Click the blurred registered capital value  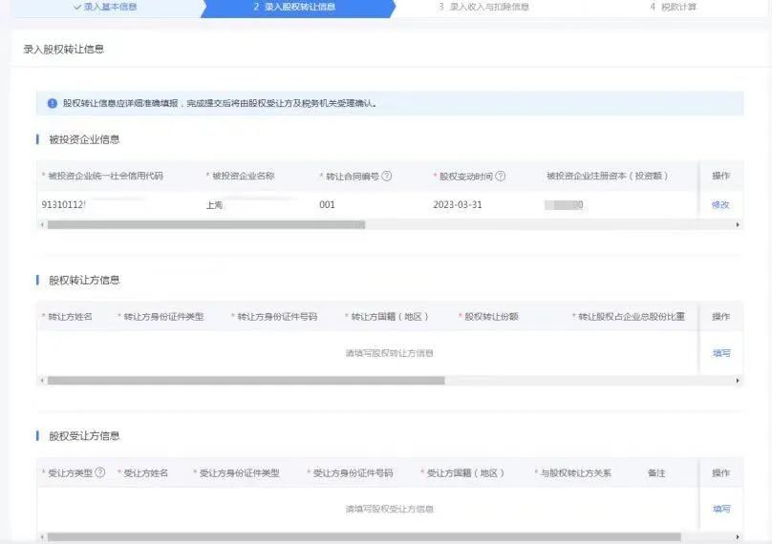click(564, 204)
